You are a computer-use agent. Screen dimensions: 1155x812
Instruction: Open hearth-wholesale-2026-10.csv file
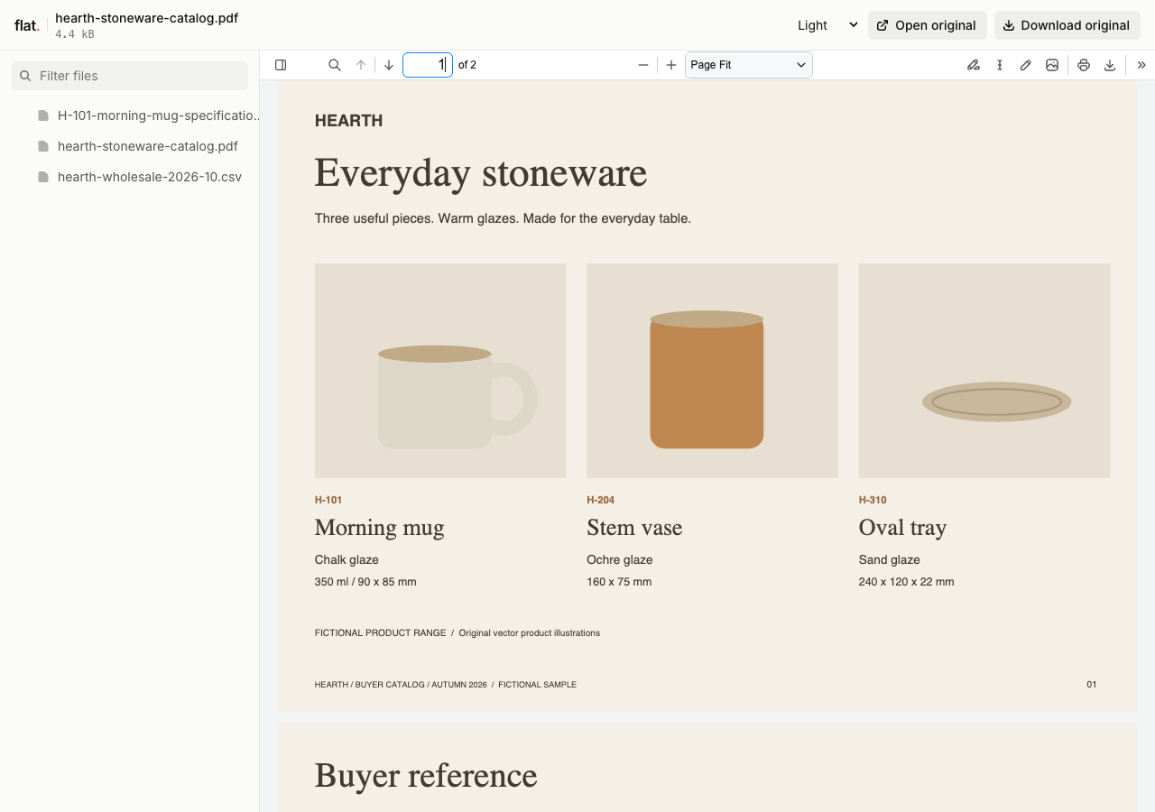[x=150, y=177]
